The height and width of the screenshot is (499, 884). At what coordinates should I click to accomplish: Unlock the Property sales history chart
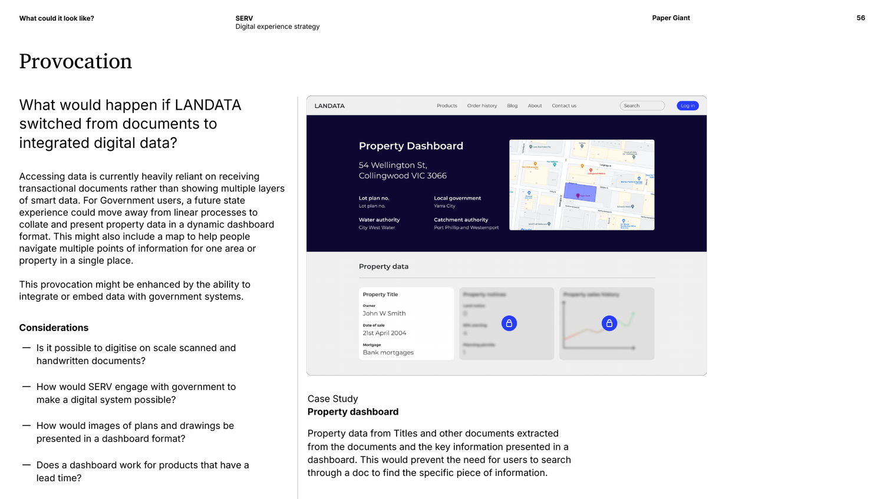tap(609, 323)
